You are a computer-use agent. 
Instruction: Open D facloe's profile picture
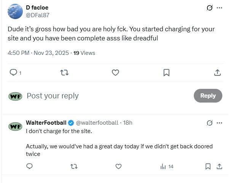(x=15, y=11)
